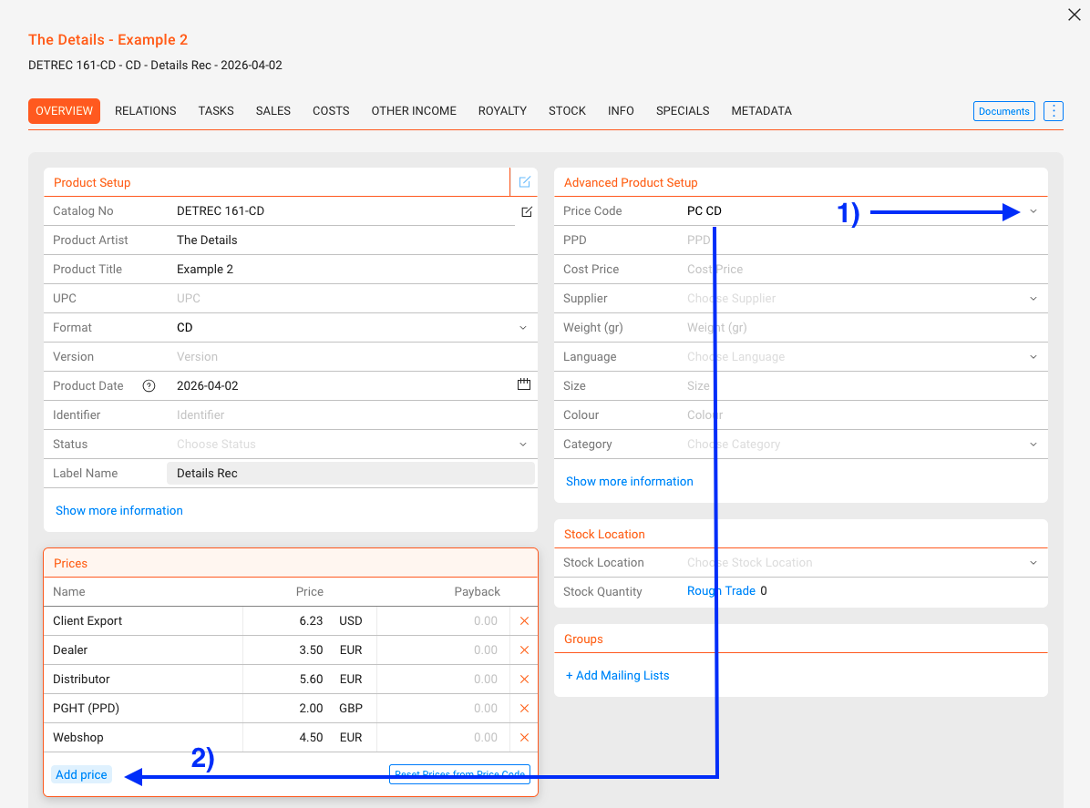The image size is (1090, 808).
Task: Open the Stock Location dropdown
Action: pos(1033,563)
